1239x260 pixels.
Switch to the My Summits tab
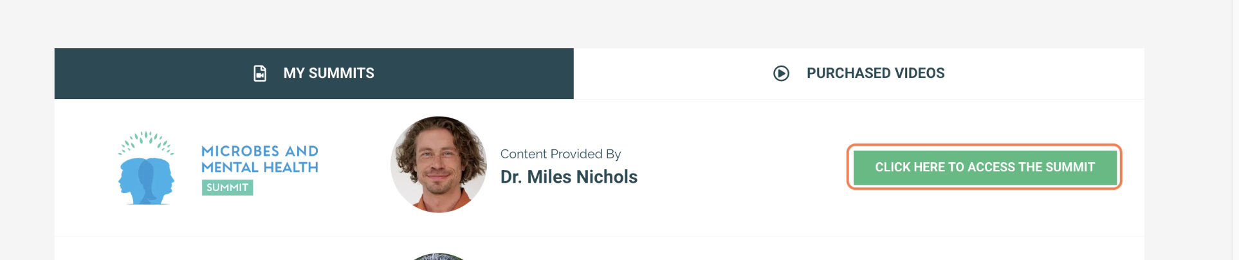(x=314, y=73)
